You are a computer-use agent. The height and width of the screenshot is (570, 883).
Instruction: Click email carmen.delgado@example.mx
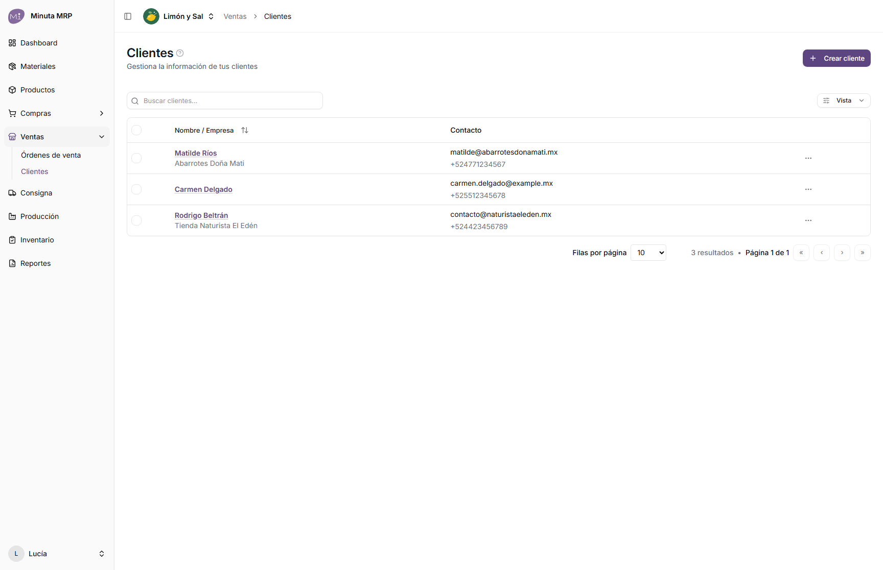(502, 183)
